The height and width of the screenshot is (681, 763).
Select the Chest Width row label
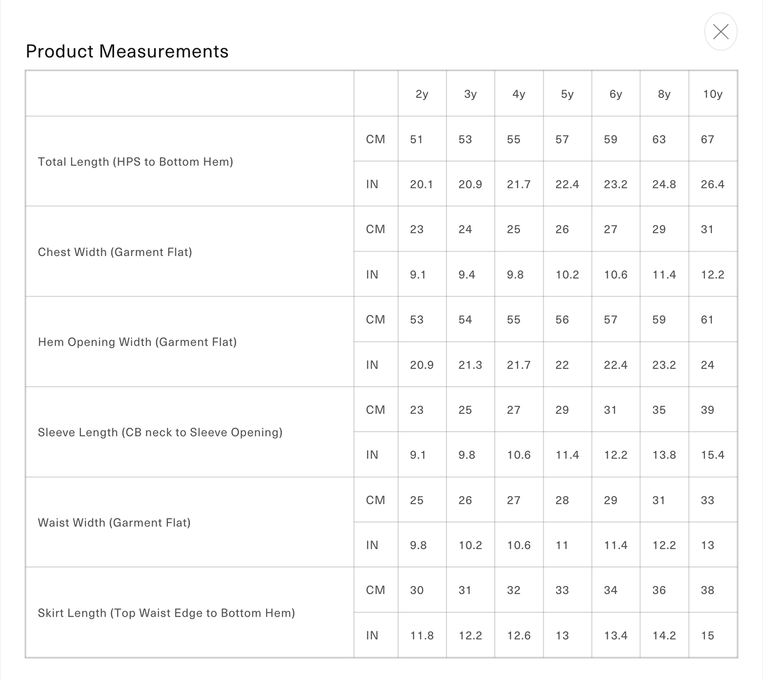tap(115, 252)
